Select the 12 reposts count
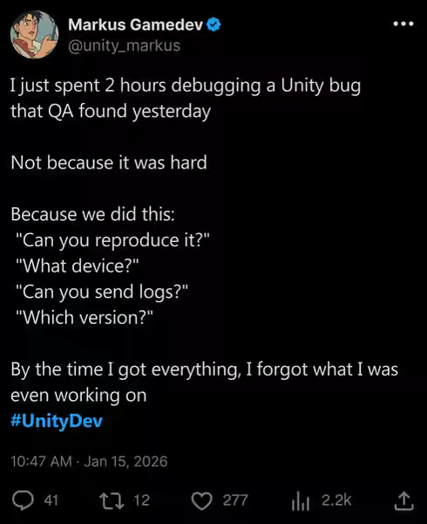The width and height of the screenshot is (427, 524). (141, 500)
